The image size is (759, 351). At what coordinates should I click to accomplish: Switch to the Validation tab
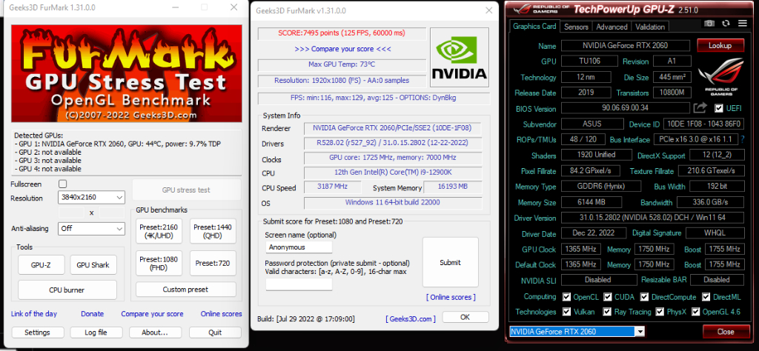tap(650, 27)
